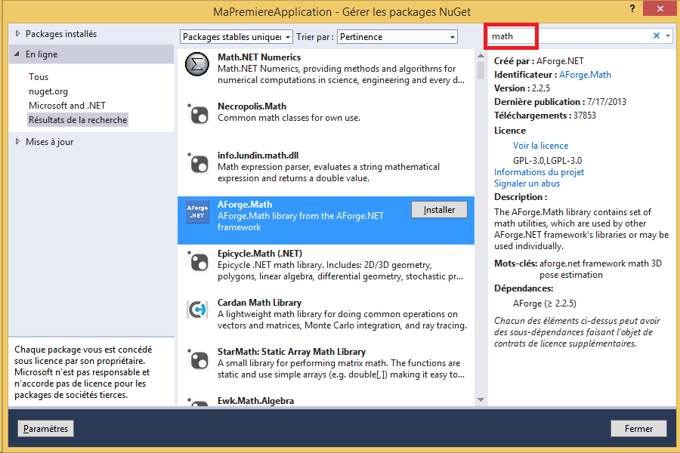
Task: Select StarMath: Static Array Math Library
Action: coord(292,352)
